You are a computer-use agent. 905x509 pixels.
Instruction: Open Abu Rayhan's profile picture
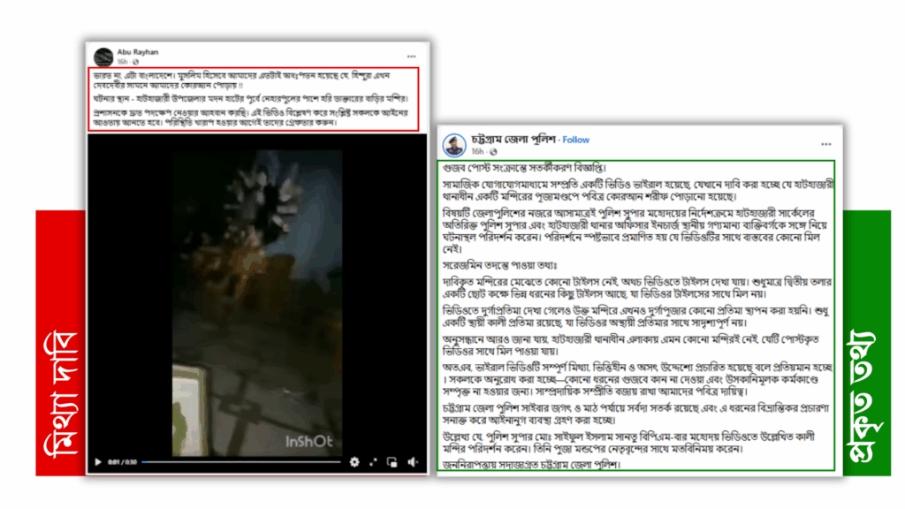click(x=103, y=55)
